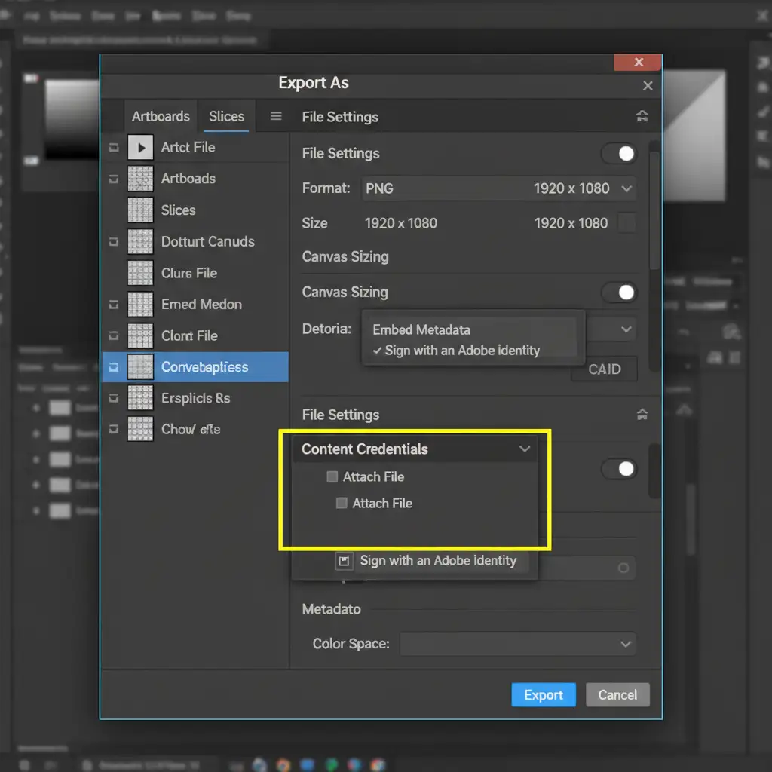Click the Cancel button

click(x=617, y=695)
